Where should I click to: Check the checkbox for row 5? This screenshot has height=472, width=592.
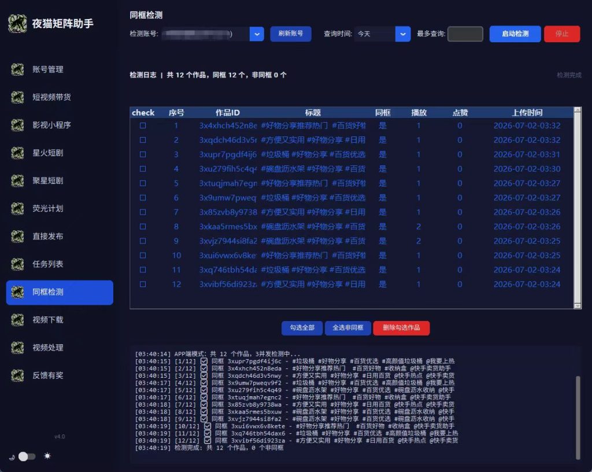pyautogui.click(x=143, y=183)
